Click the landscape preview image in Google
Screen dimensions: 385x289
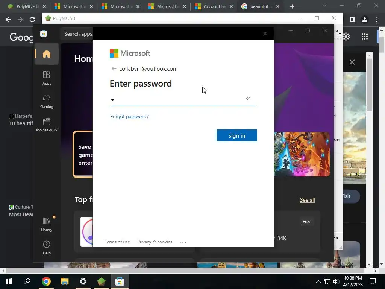pyautogui.click(x=355, y=128)
